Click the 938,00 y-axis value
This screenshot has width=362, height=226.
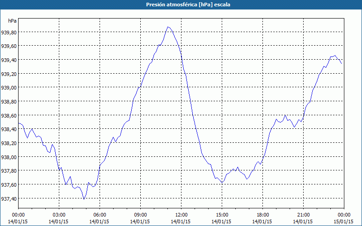point(9,157)
